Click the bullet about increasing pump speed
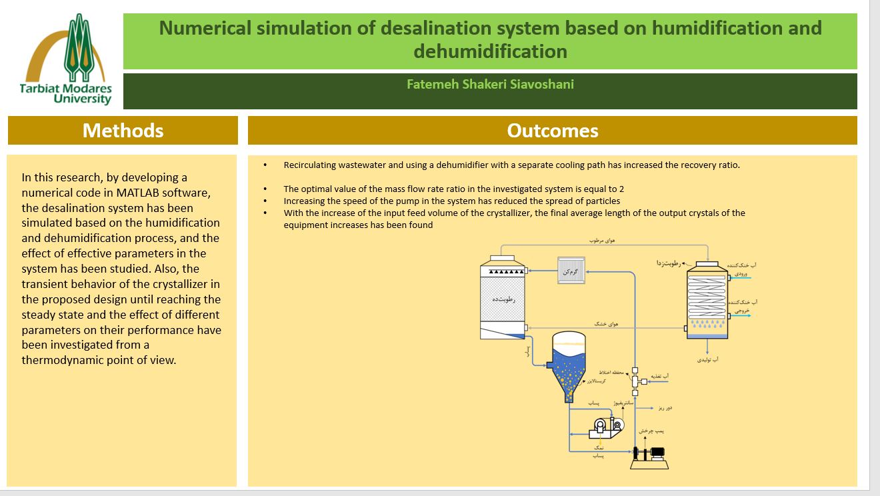This screenshot has width=880, height=496. 451,201
